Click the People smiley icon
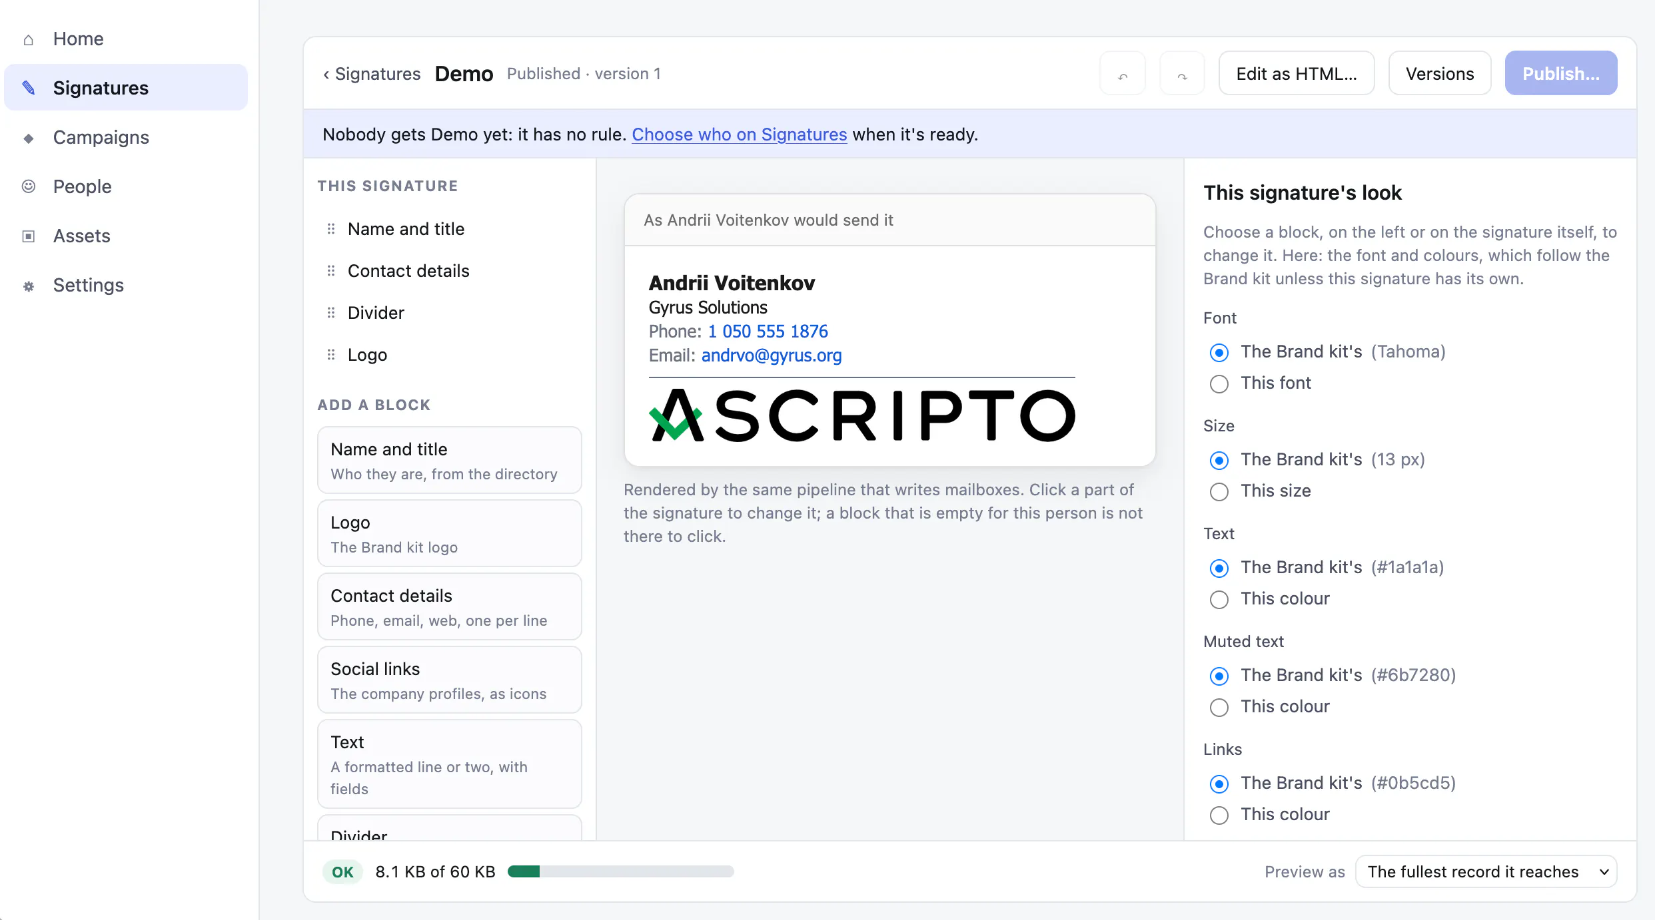 (x=28, y=186)
